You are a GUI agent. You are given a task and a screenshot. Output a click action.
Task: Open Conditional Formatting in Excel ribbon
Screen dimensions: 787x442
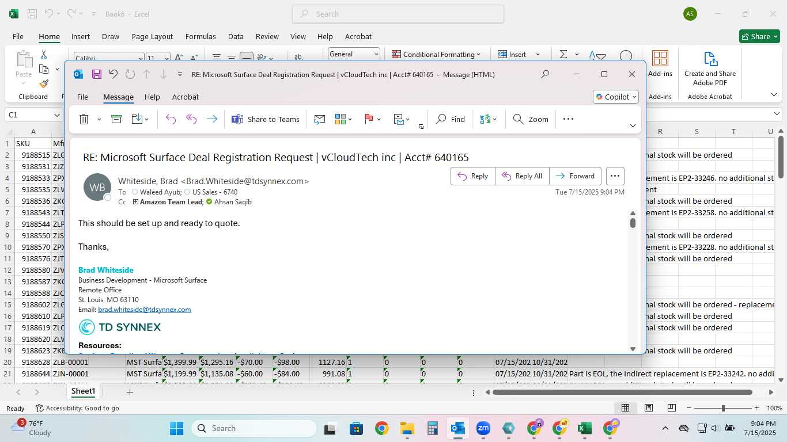[x=436, y=54]
